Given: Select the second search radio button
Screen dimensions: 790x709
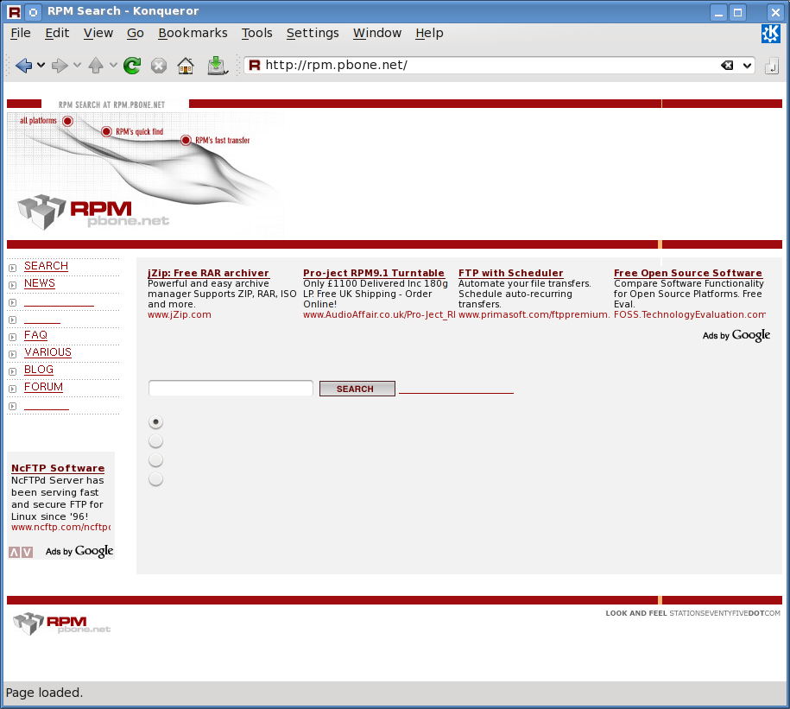Looking at the screenshot, I should tap(155, 441).
